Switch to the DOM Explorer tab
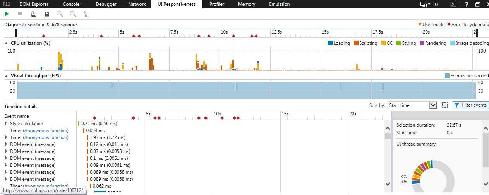 34,4
